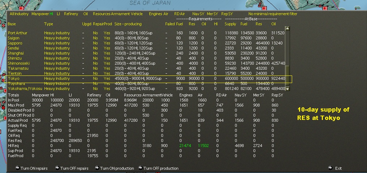This screenshot has height=173, width=367.
Task: Sort by the Upgd column header
Action: (x=86, y=24)
